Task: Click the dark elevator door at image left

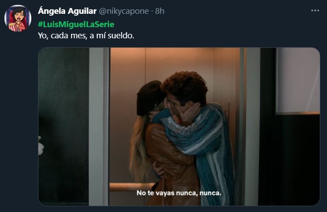Action: pos(63,126)
